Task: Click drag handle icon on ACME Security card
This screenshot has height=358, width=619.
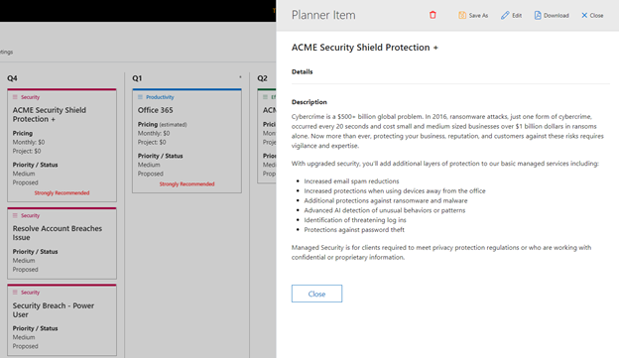Action: [15, 97]
